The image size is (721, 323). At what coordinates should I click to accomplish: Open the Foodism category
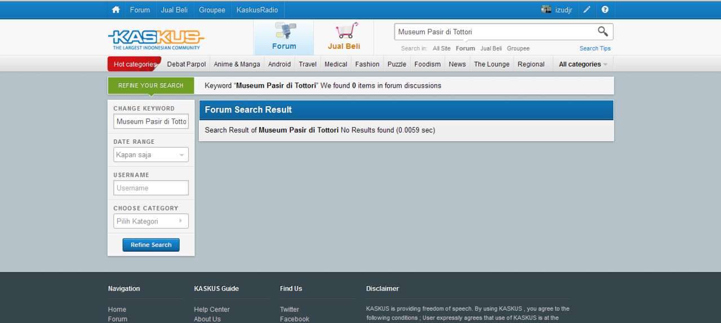point(428,64)
